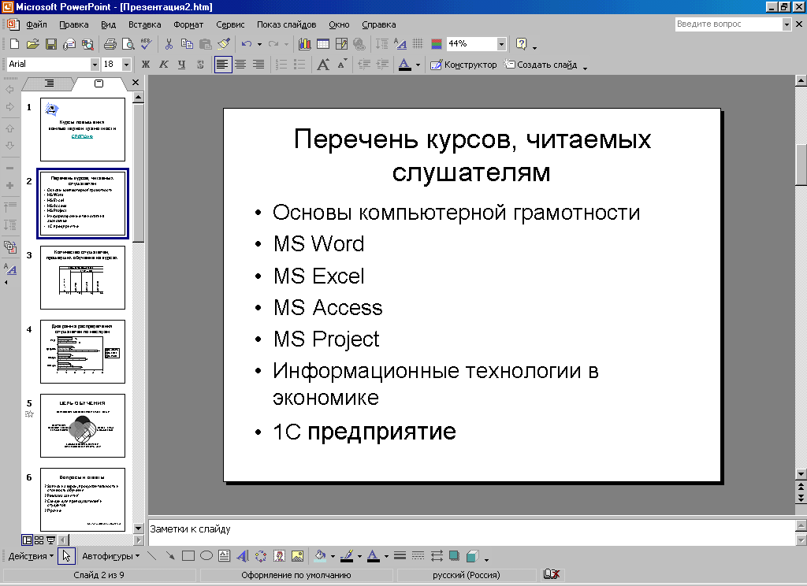The image size is (807, 586).
Task: Open the Правка menu
Action: (73, 24)
